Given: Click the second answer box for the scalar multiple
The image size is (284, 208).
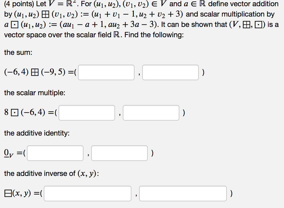Looking at the screenshot, I should click(151, 113).
